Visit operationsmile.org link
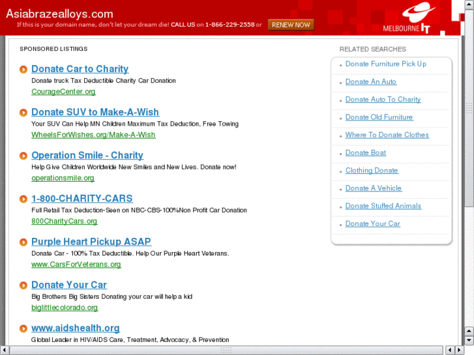Viewport: 474px width, 355px height. tap(63, 178)
